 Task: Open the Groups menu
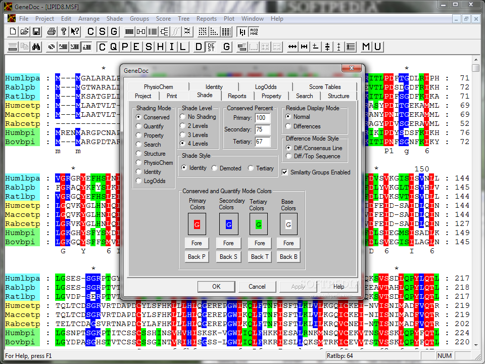[139, 19]
